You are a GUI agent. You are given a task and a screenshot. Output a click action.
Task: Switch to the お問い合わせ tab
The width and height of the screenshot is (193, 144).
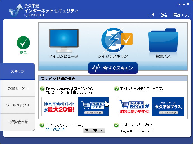[17, 122]
